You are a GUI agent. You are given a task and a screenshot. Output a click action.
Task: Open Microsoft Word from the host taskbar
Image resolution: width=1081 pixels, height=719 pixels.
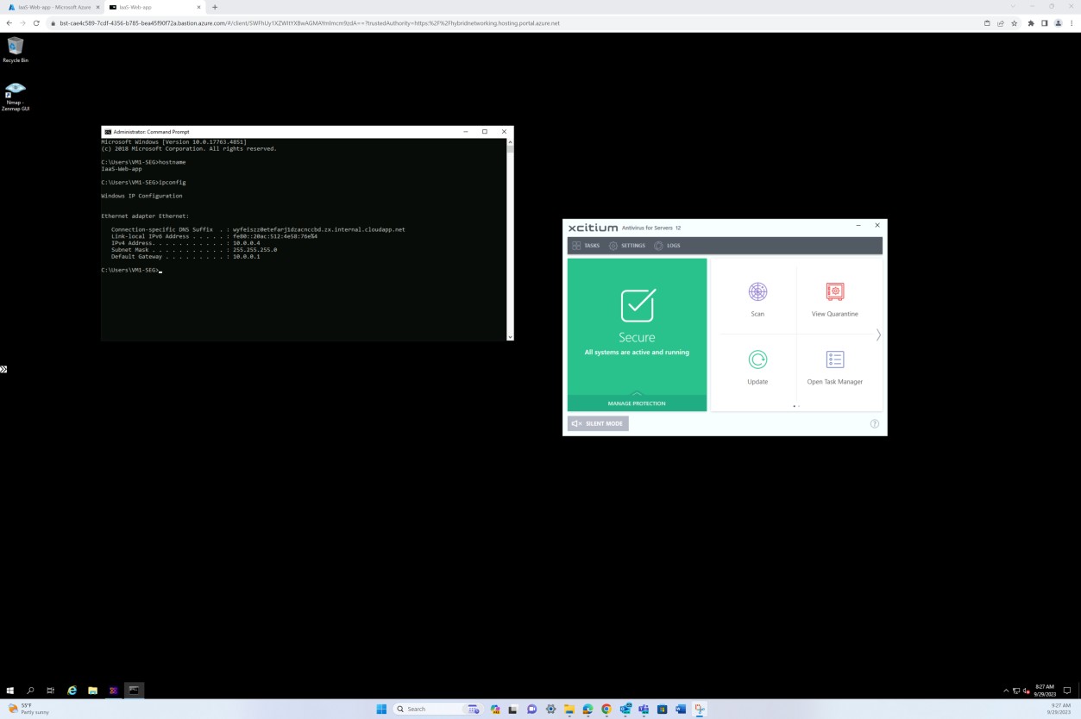coord(680,709)
